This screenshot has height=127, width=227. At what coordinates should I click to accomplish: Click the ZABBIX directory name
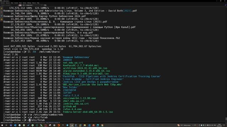(x=67, y=60)
